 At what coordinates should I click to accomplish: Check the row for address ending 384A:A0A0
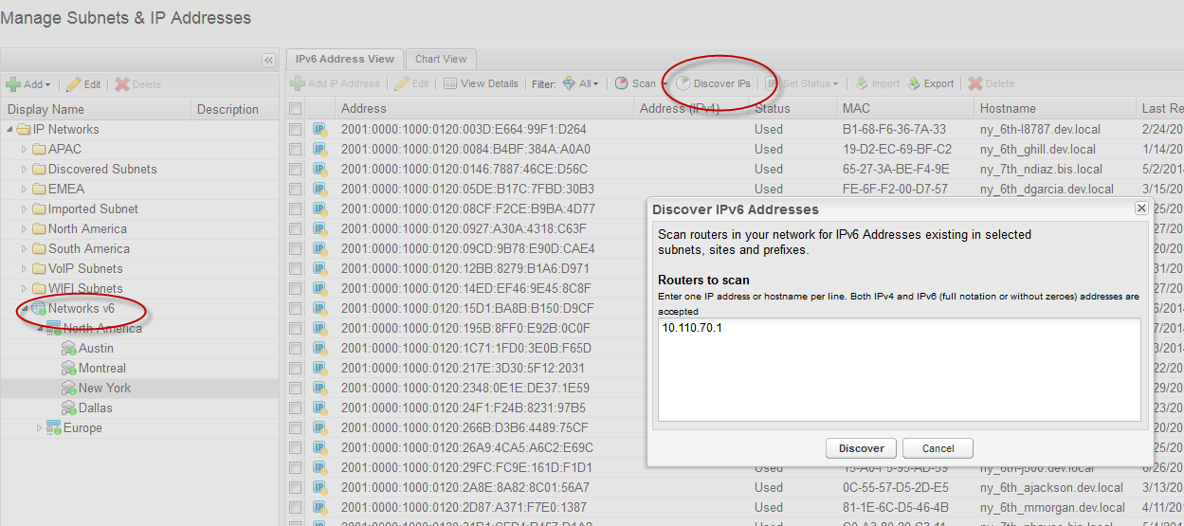point(296,149)
